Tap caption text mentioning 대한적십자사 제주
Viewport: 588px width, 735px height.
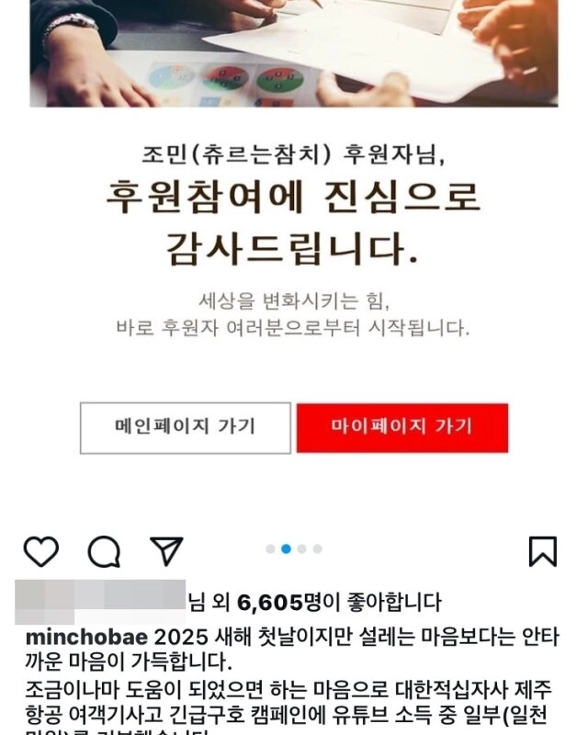[x=473, y=690]
